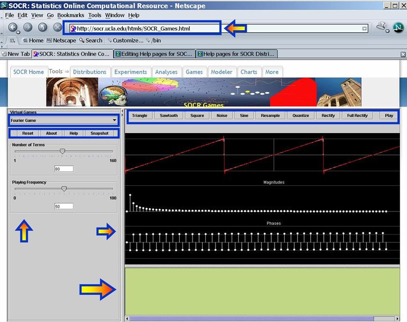The image size is (407, 322).
Task: Go forward with the Forward arrow button
Action: click(28, 27)
